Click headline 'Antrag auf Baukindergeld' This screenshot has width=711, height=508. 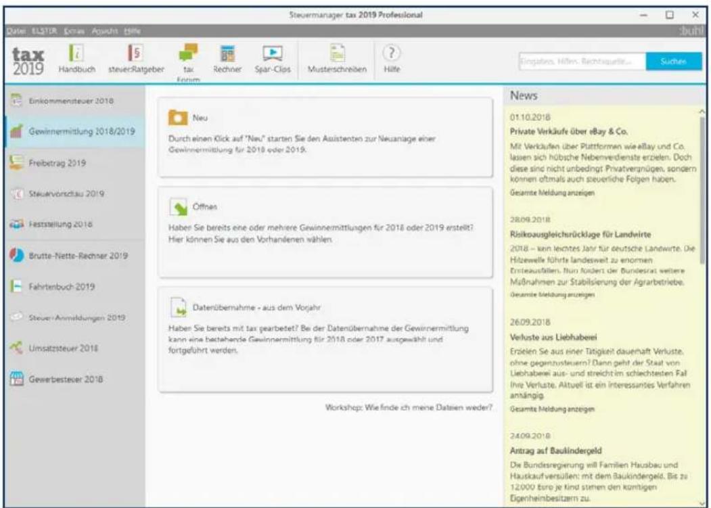[555, 451]
